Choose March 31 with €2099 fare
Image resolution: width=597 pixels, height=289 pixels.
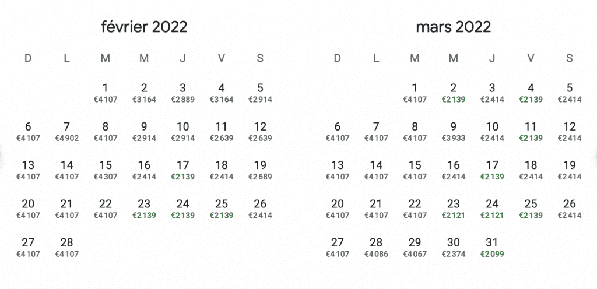click(x=492, y=248)
